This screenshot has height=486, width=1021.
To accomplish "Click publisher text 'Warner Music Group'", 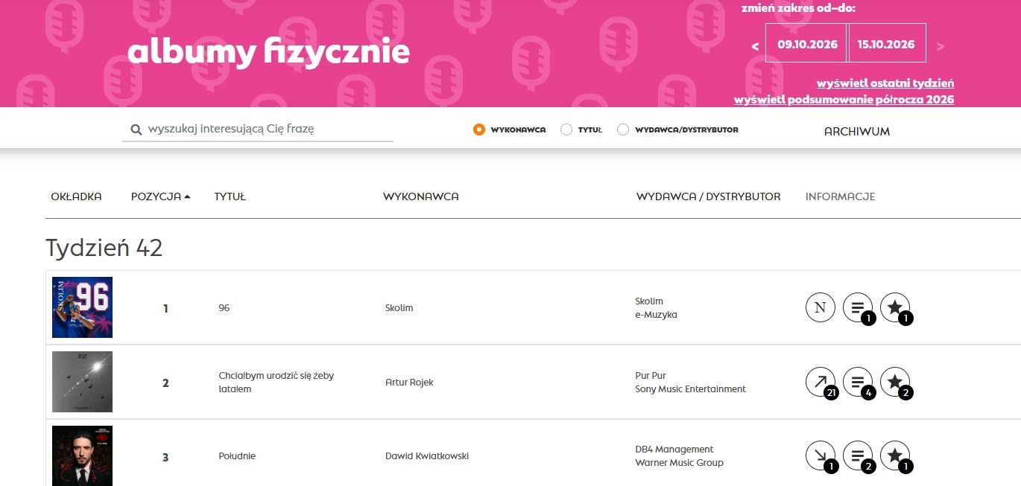I will [679, 462].
